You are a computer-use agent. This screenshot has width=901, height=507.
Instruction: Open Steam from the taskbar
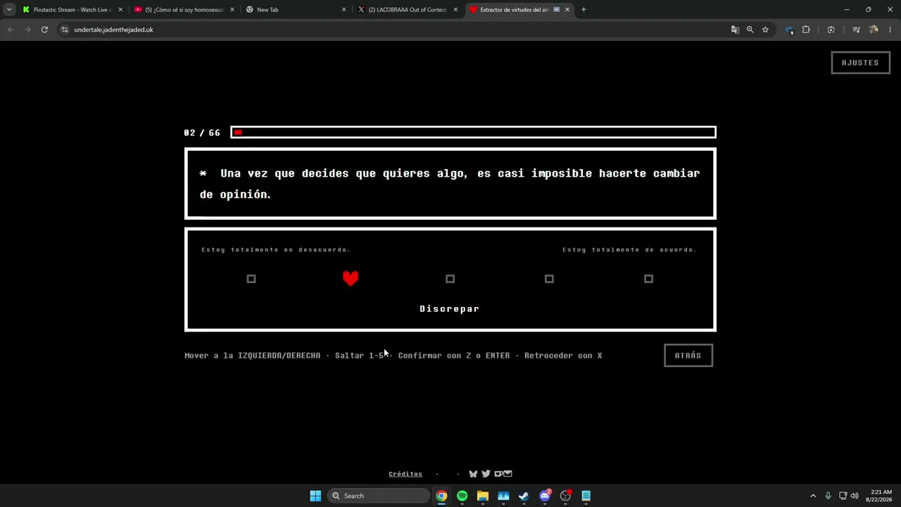pyautogui.click(x=524, y=496)
